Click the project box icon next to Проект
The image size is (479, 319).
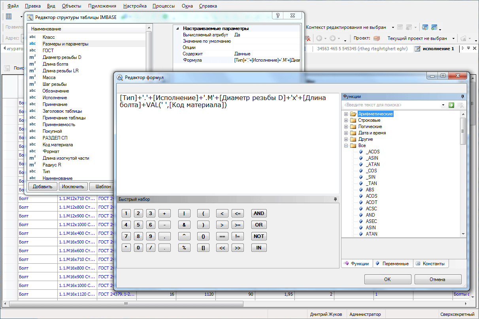point(377,38)
